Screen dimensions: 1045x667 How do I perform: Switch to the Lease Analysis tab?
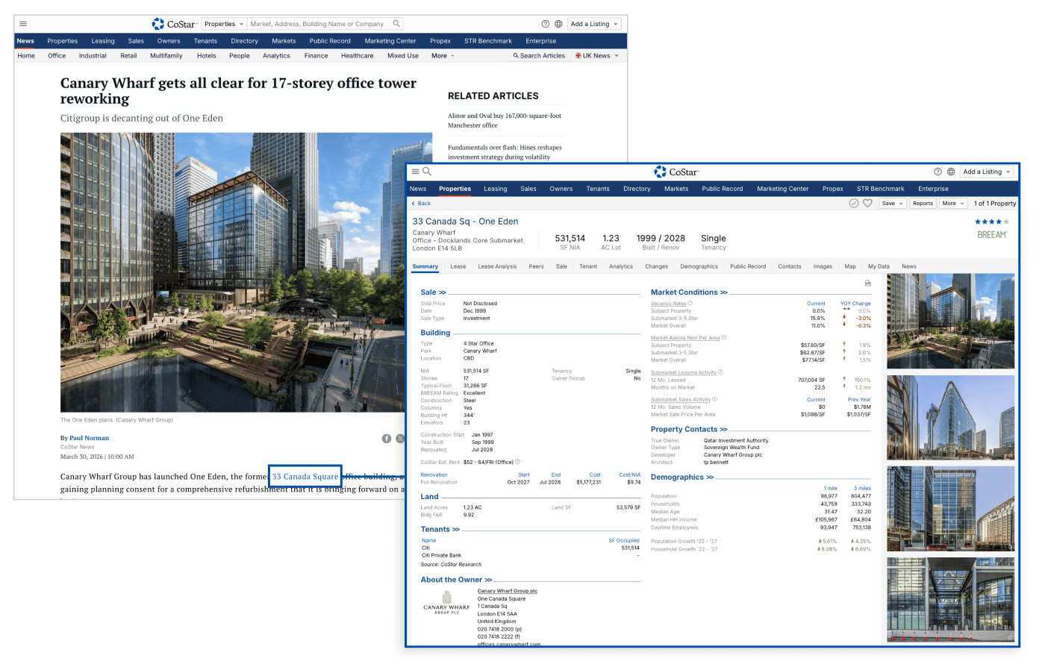pyautogui.click(x=497, y=266)
